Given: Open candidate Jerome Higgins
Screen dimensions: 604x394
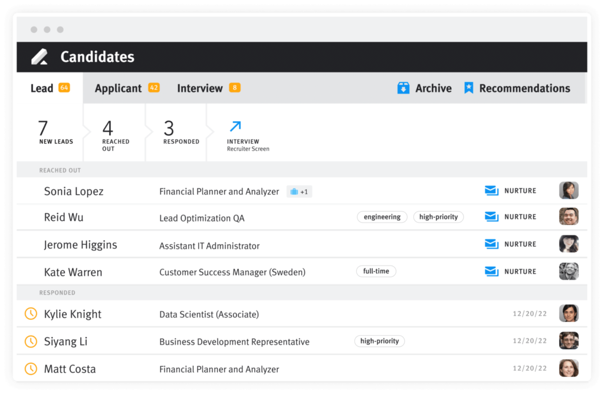Looking at the screenshot, I should pos(80,245).
